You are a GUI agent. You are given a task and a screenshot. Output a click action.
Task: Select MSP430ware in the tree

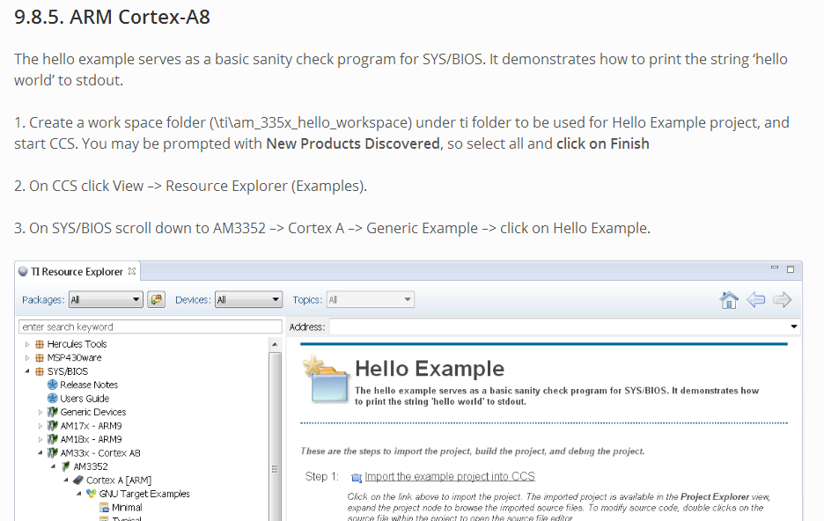point(74,357)
